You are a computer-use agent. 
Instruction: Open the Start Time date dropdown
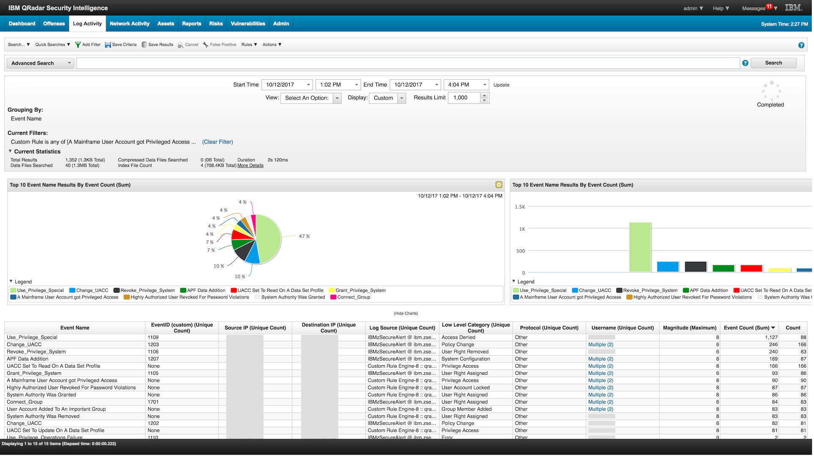[308, 85]
